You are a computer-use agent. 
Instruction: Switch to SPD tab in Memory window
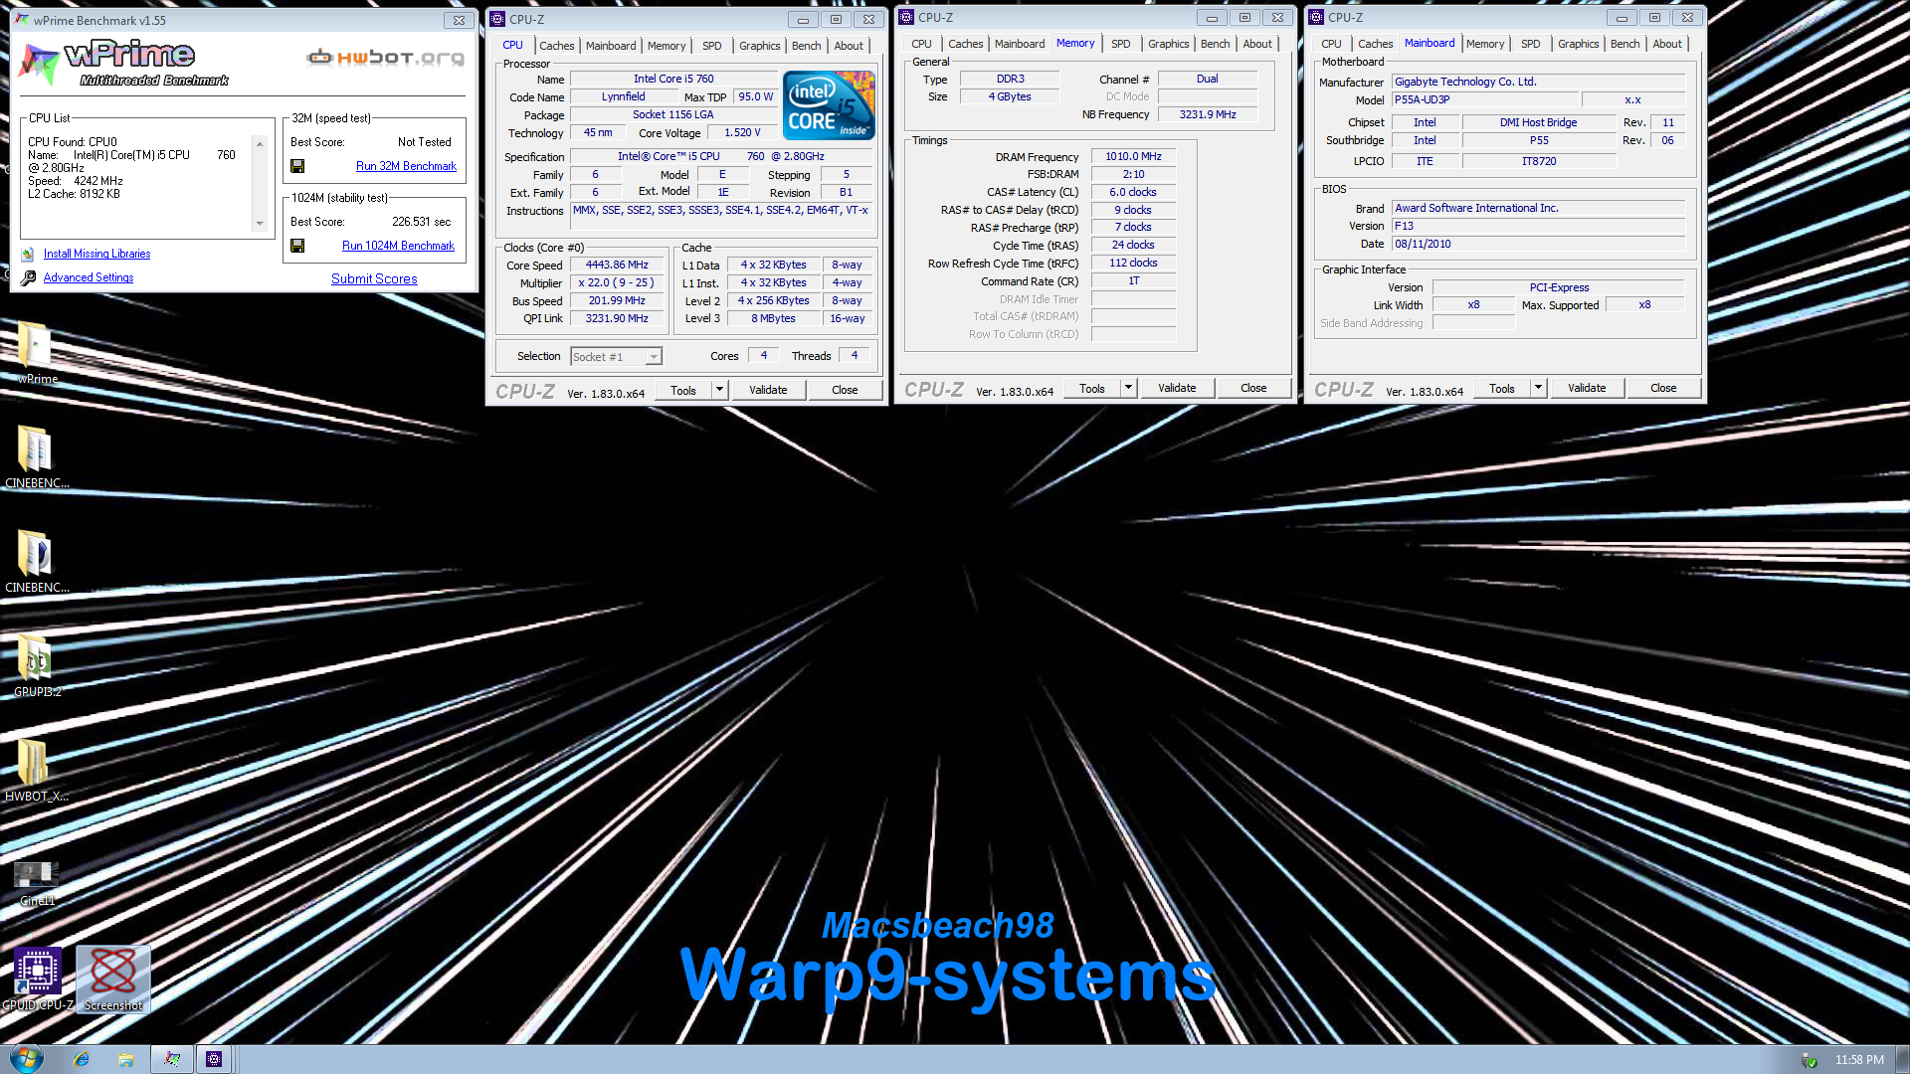click(1121, 44)
